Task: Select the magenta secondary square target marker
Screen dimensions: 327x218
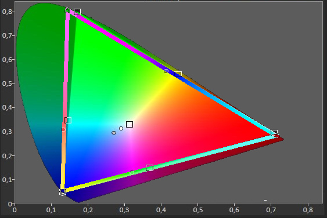Action: click(x=149, y=168)
